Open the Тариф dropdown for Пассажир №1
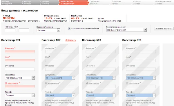Viewport: 174px width, 106px height. point(20,95)
